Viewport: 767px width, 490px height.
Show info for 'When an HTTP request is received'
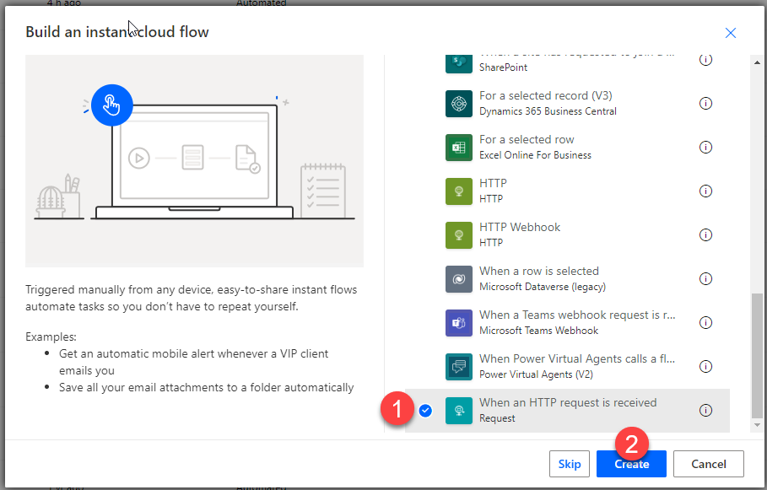coord(705,410)
